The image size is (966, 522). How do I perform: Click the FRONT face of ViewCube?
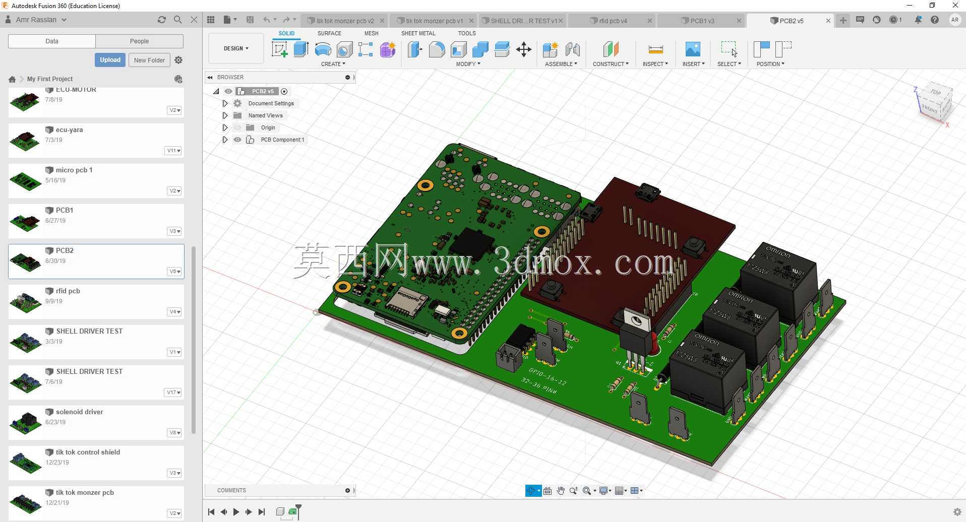point(929,108)
